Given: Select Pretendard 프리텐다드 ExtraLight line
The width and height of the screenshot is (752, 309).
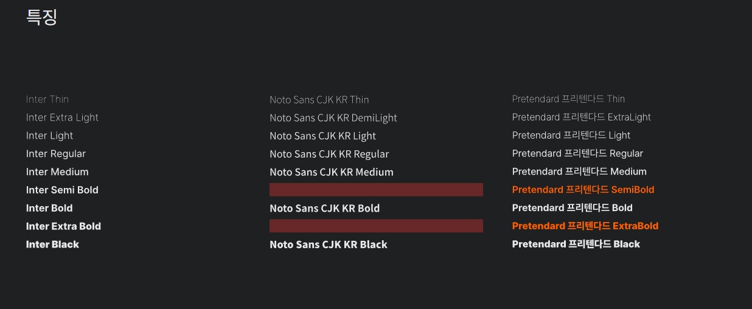Looking at the screenshot, I should [x=581, y=117].
